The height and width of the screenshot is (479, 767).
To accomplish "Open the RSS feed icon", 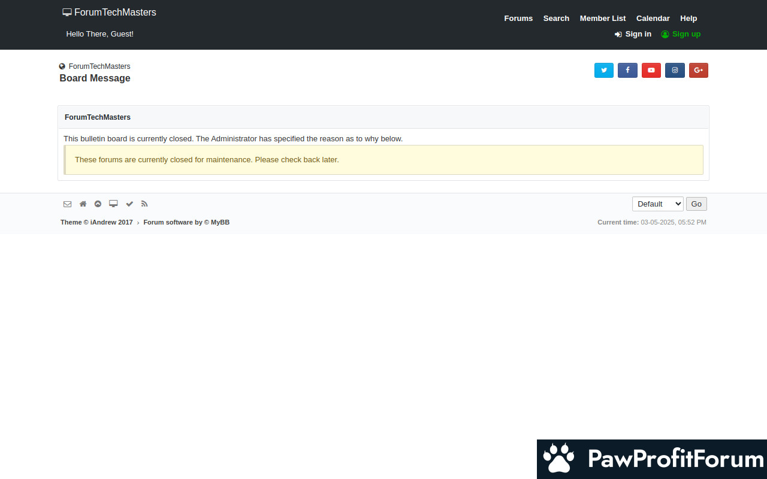I will coord(144,204).
